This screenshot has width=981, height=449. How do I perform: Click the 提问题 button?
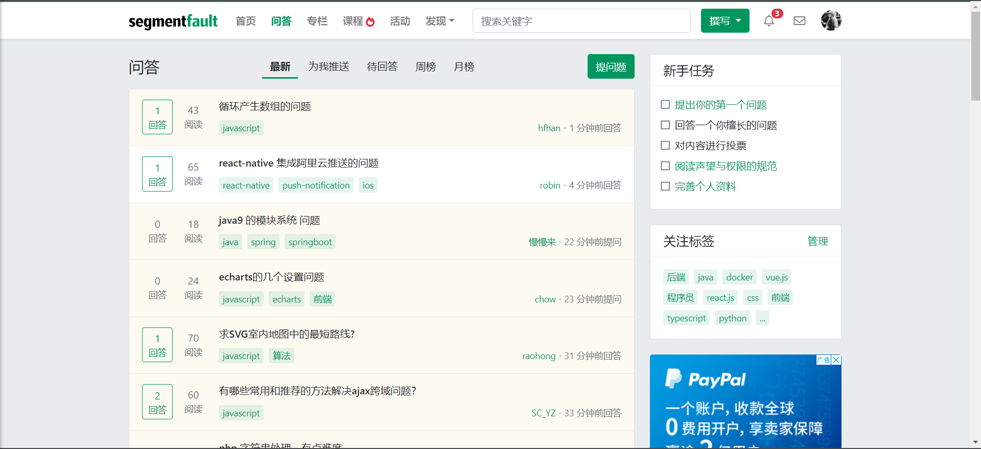611,66
